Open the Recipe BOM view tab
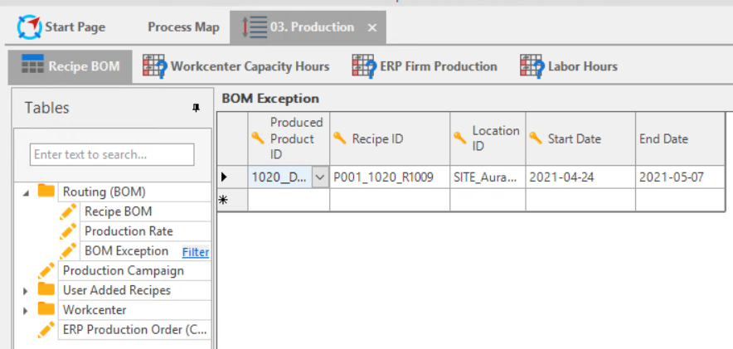 pos(70,66)
